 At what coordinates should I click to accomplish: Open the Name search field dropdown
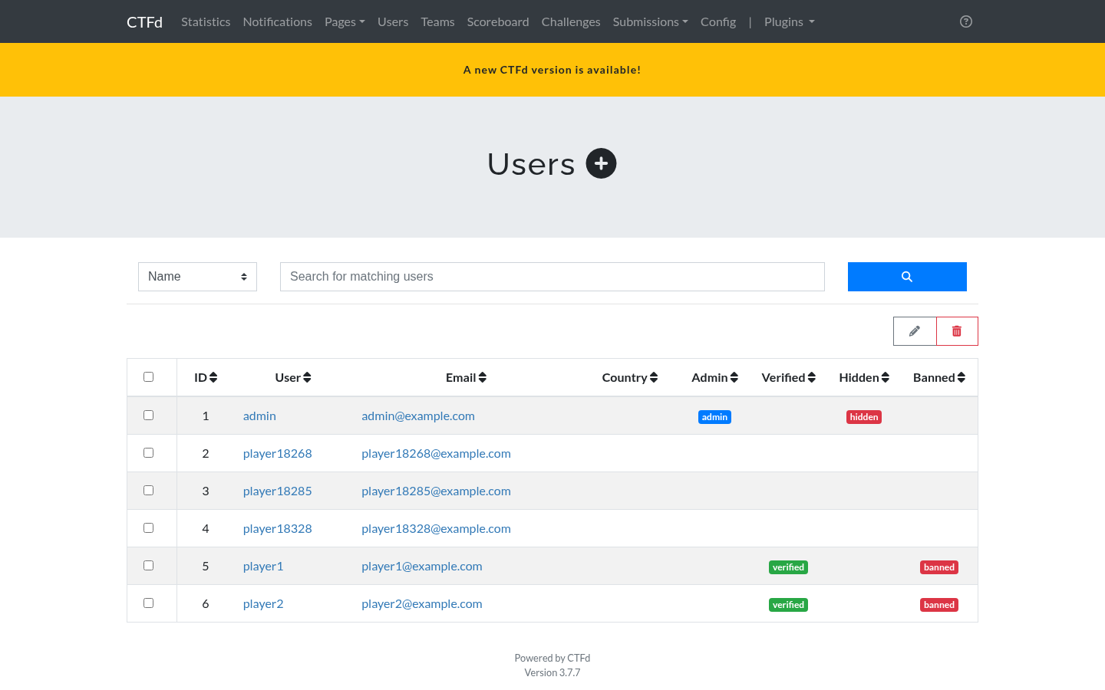click(x=197, y=277)
